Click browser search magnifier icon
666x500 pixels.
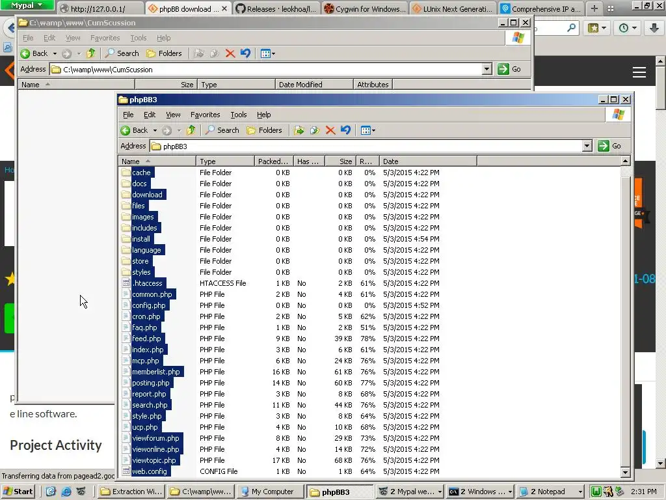point(572,28)
